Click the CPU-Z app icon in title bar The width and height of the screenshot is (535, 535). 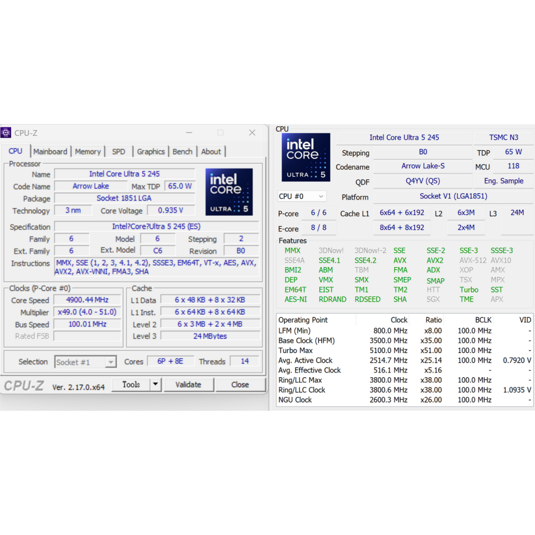(6, 133)
